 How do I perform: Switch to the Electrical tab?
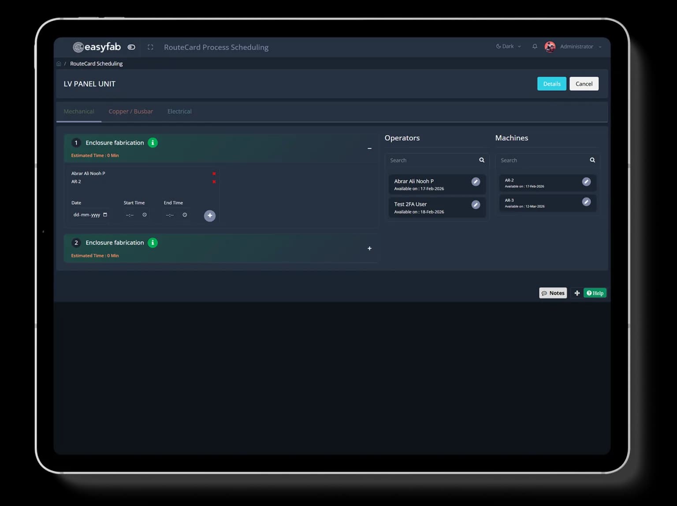(x=179, y=111)
